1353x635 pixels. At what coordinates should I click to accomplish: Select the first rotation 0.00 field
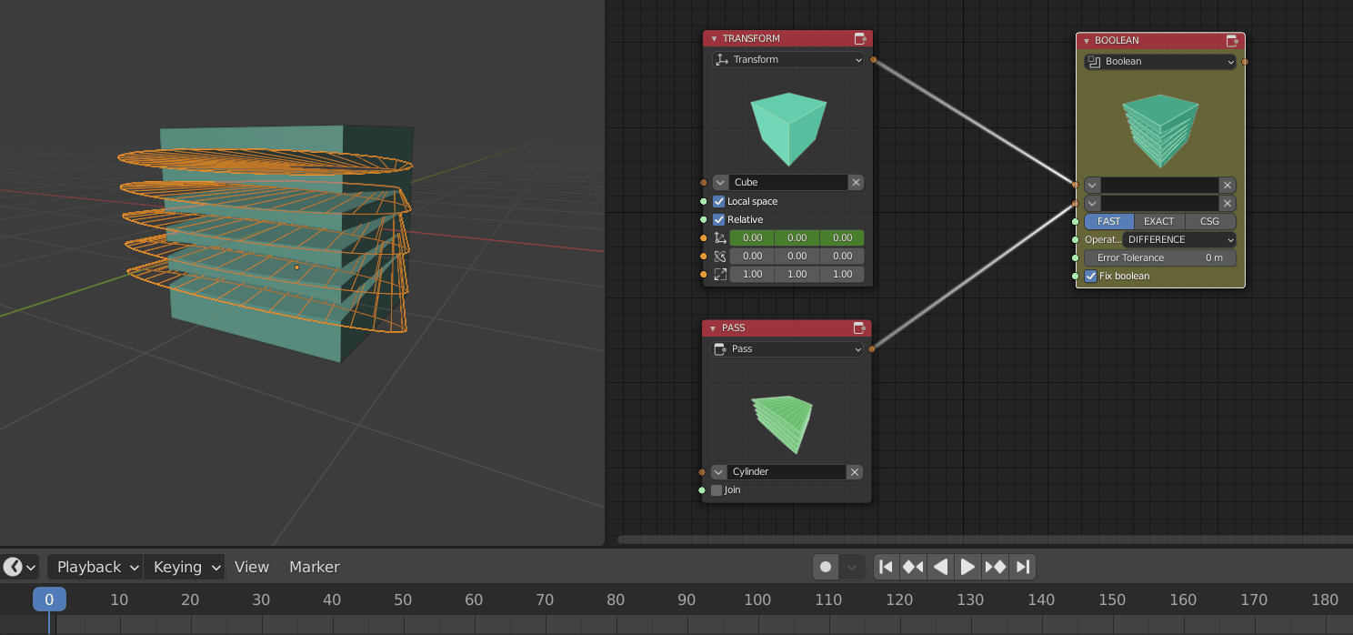point(752,256)
